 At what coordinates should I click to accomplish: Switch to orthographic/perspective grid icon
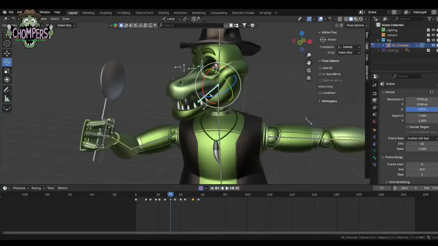tap(309, 78)
